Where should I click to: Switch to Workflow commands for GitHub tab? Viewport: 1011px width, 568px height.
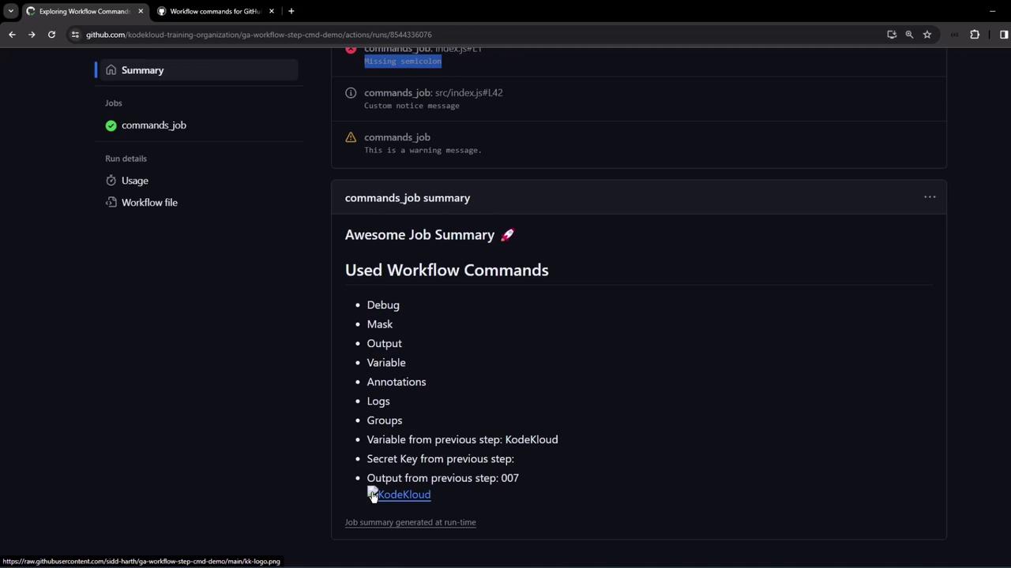coord(215,11)
